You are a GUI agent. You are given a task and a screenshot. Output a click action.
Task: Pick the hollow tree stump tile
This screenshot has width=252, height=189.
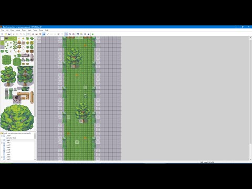tap(17, 99)
